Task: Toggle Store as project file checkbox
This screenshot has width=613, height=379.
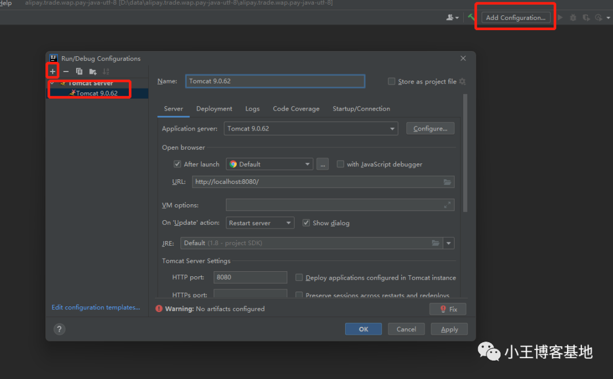Action: (x=392, y=81)
